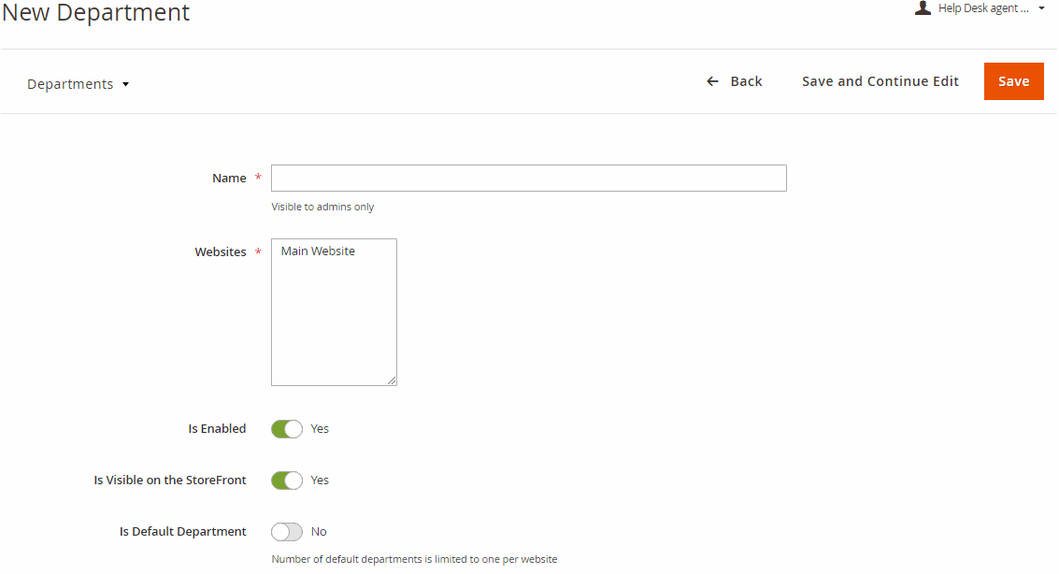This screenshot has height=574, width=1059.
Task: Focus the Name input field
Action: point(529,179)
